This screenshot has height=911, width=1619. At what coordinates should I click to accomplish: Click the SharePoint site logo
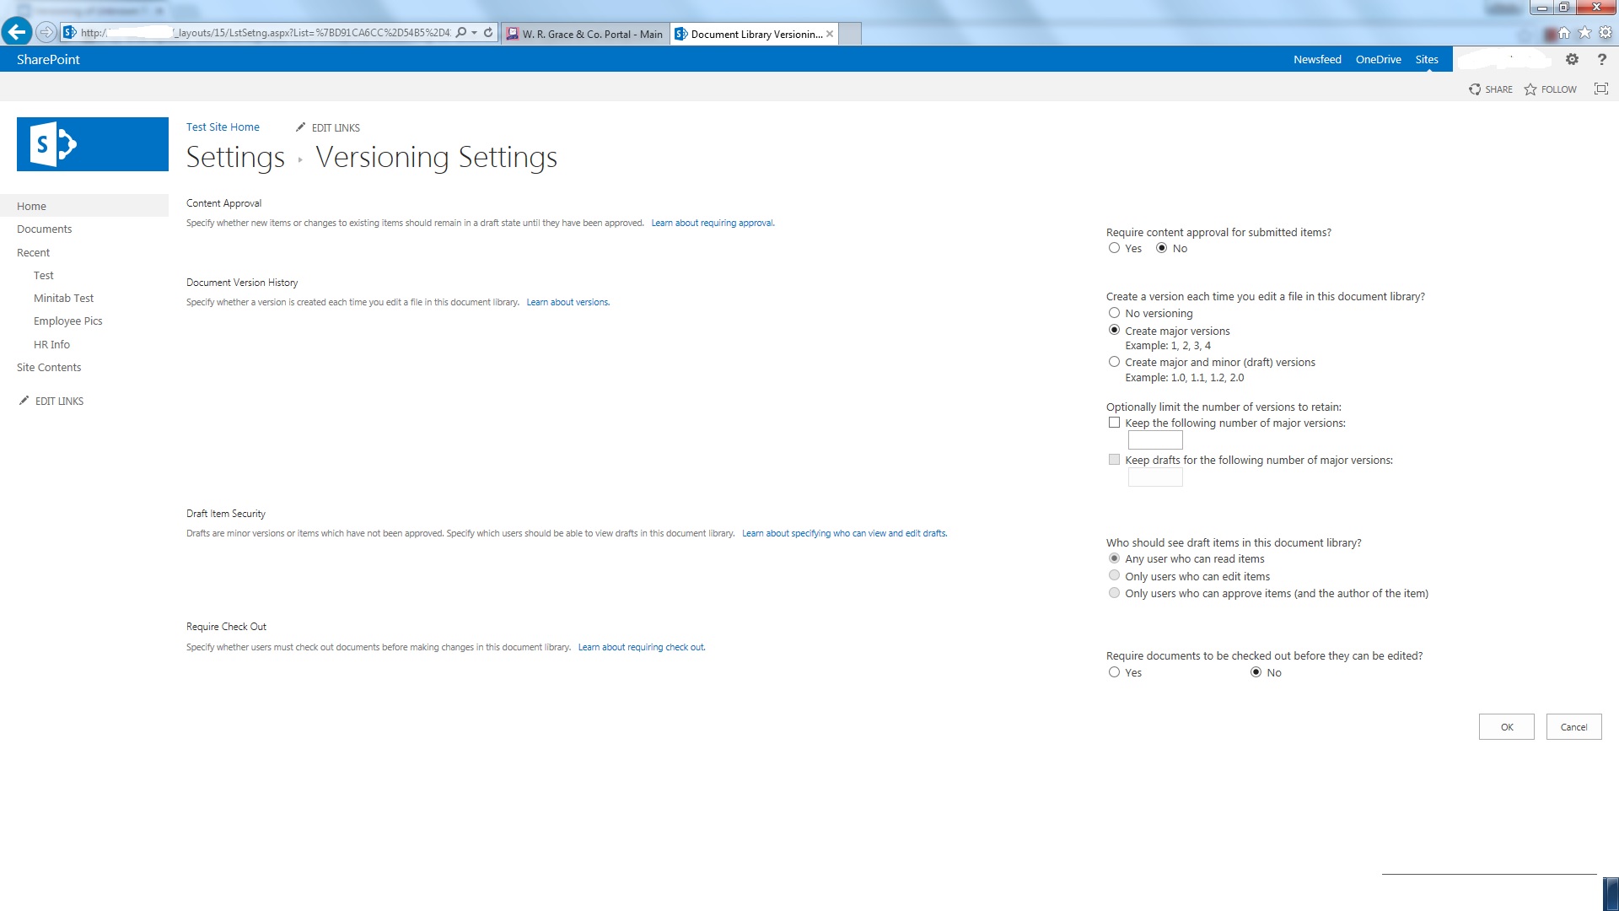[x=93, y=144]
